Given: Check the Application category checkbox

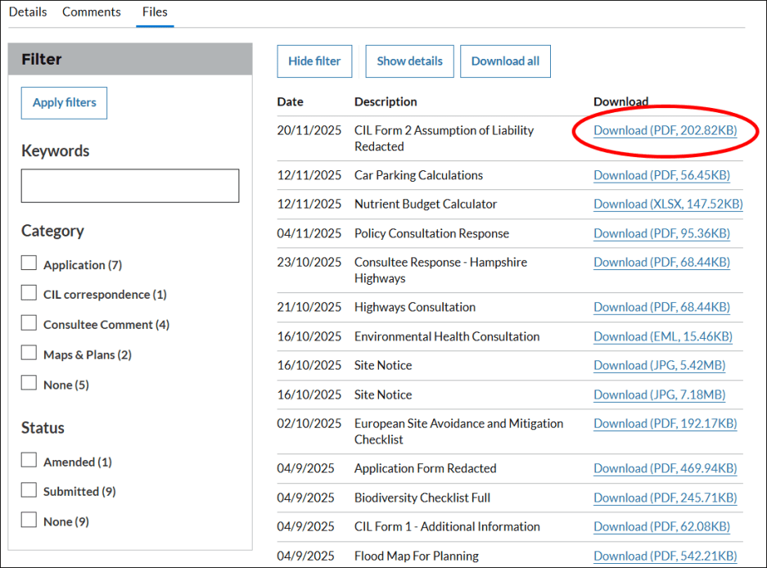Looking at the screenshot, I should 29,264.
